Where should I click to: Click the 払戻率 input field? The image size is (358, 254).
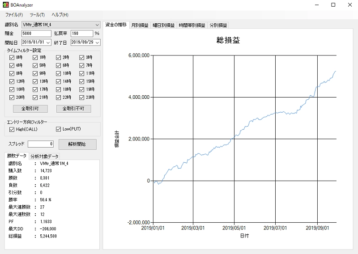pos(82,34)
